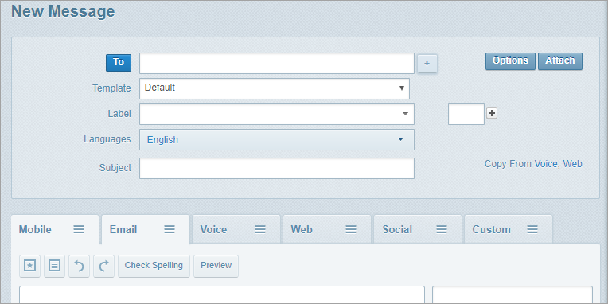Open the Languages dropdown showing English
Image resolution: width=608 pixels, height=304 pixels.
click(x=277, y=139)
